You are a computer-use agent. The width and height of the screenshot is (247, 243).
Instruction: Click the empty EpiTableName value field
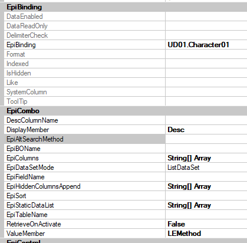click(x=206, y=215)
